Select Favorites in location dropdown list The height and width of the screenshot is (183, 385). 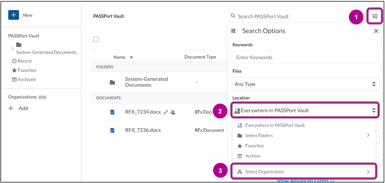[254, 146]
